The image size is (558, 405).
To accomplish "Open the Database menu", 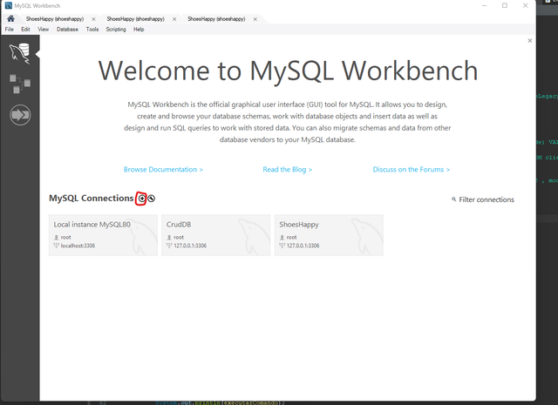I will (67, 30).
